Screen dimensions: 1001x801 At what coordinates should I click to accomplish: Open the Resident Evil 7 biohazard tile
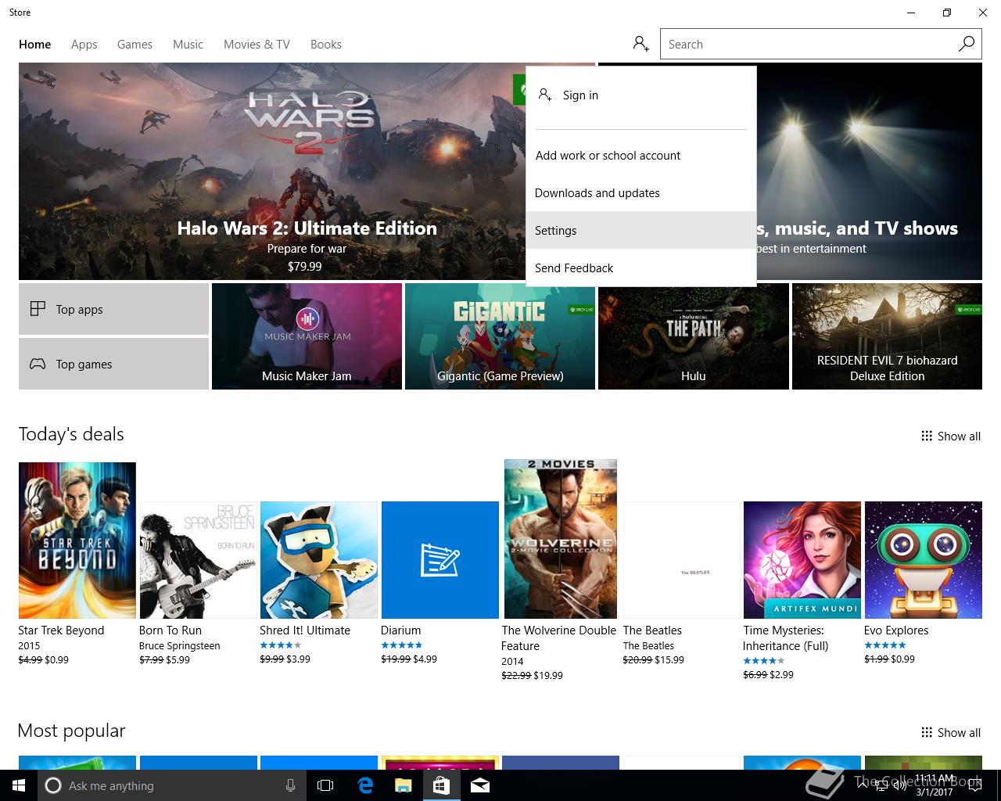pyautogui.click(x=887, y=336)
